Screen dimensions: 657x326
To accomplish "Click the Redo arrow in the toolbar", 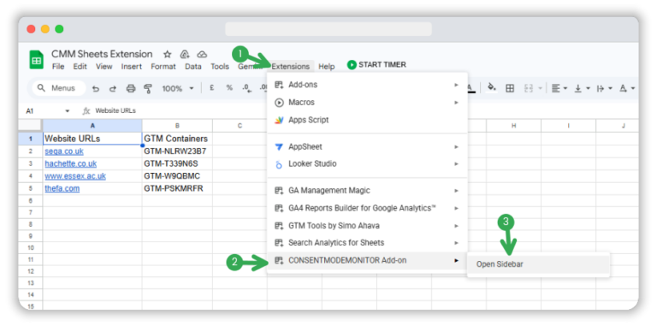I will pos(113,88).
